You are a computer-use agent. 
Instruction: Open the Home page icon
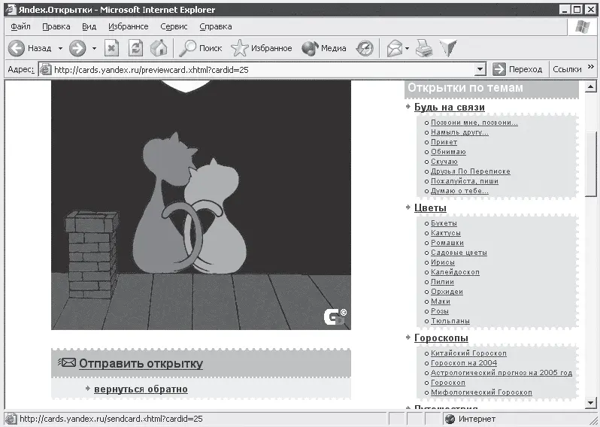pos(159,48)
